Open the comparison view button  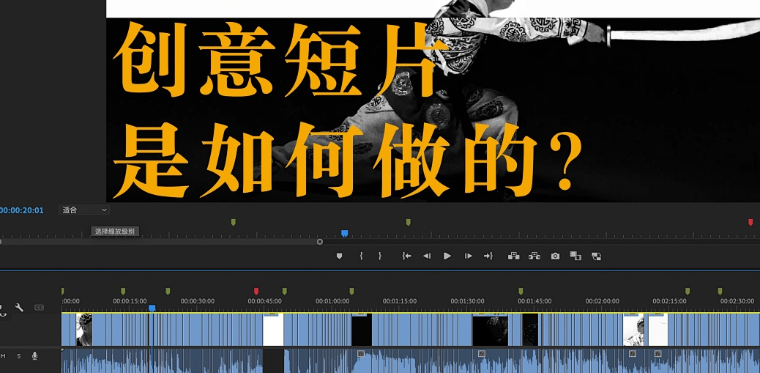[x=575, y=256]
